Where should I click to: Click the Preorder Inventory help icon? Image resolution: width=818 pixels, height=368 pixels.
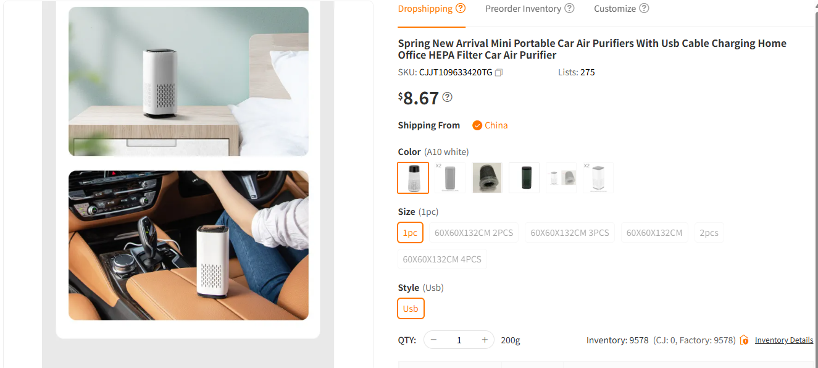coord(569,8)
